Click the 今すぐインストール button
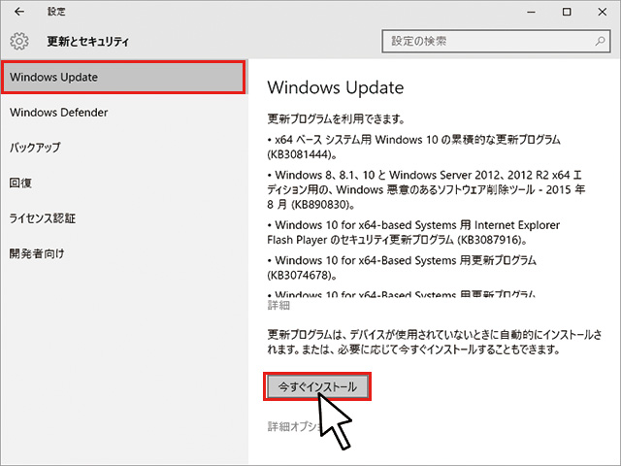The image size is (621, 466). (317, 386)
